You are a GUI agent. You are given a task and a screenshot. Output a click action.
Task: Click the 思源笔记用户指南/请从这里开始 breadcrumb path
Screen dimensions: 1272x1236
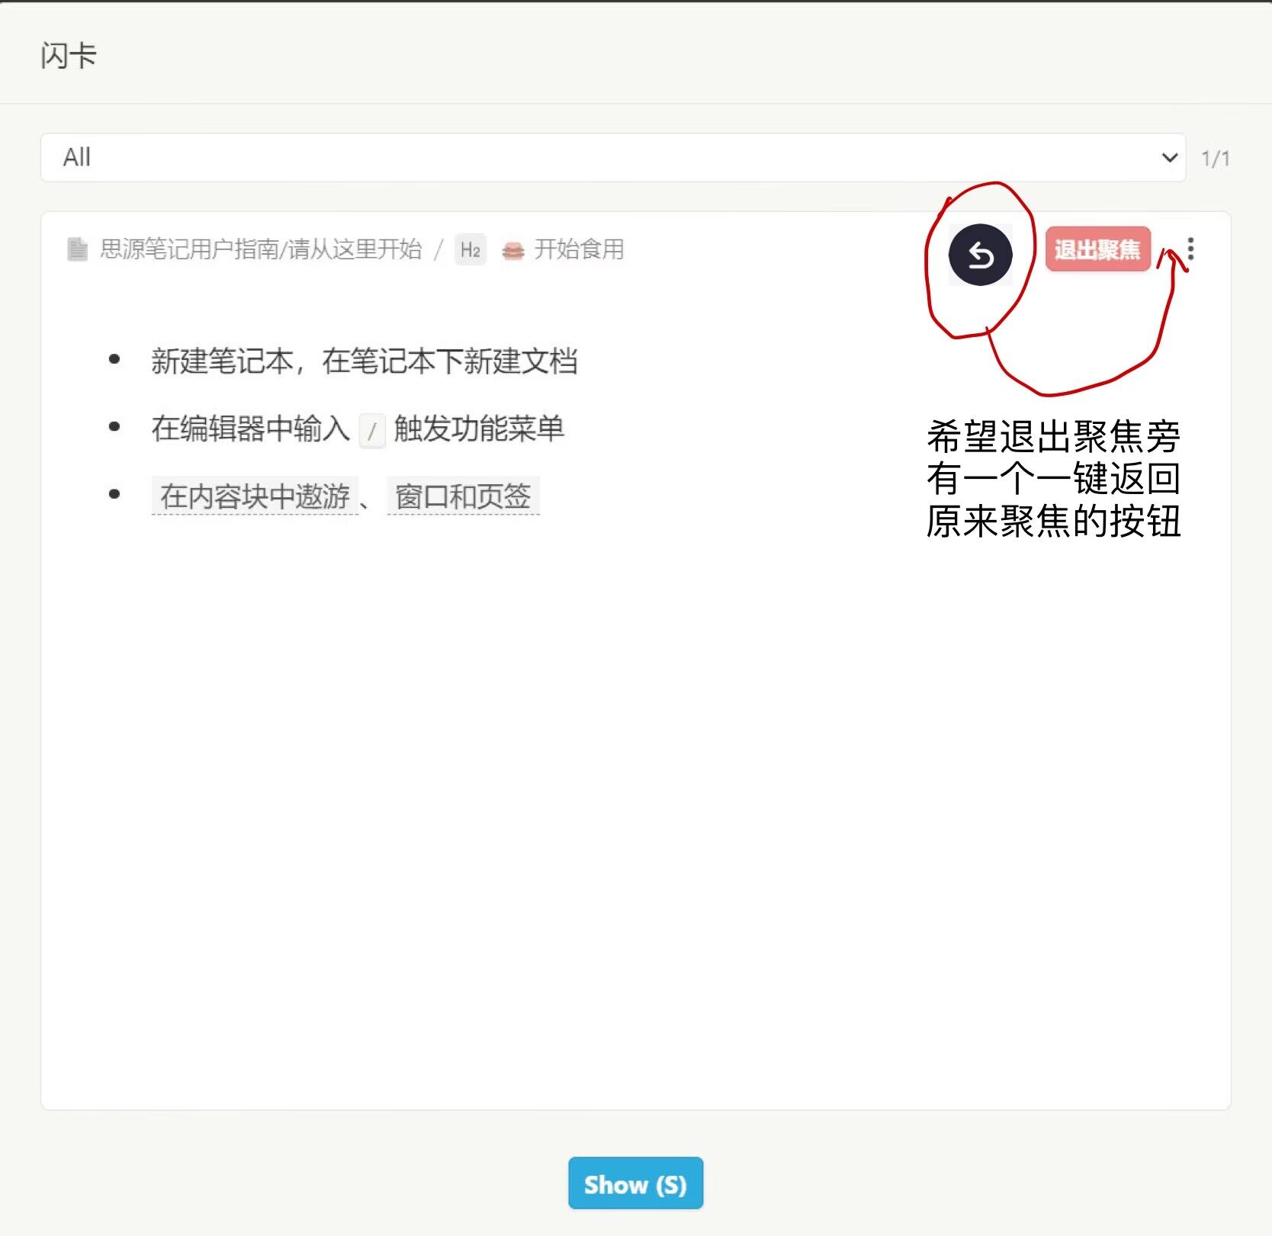(x=262, y=249)
